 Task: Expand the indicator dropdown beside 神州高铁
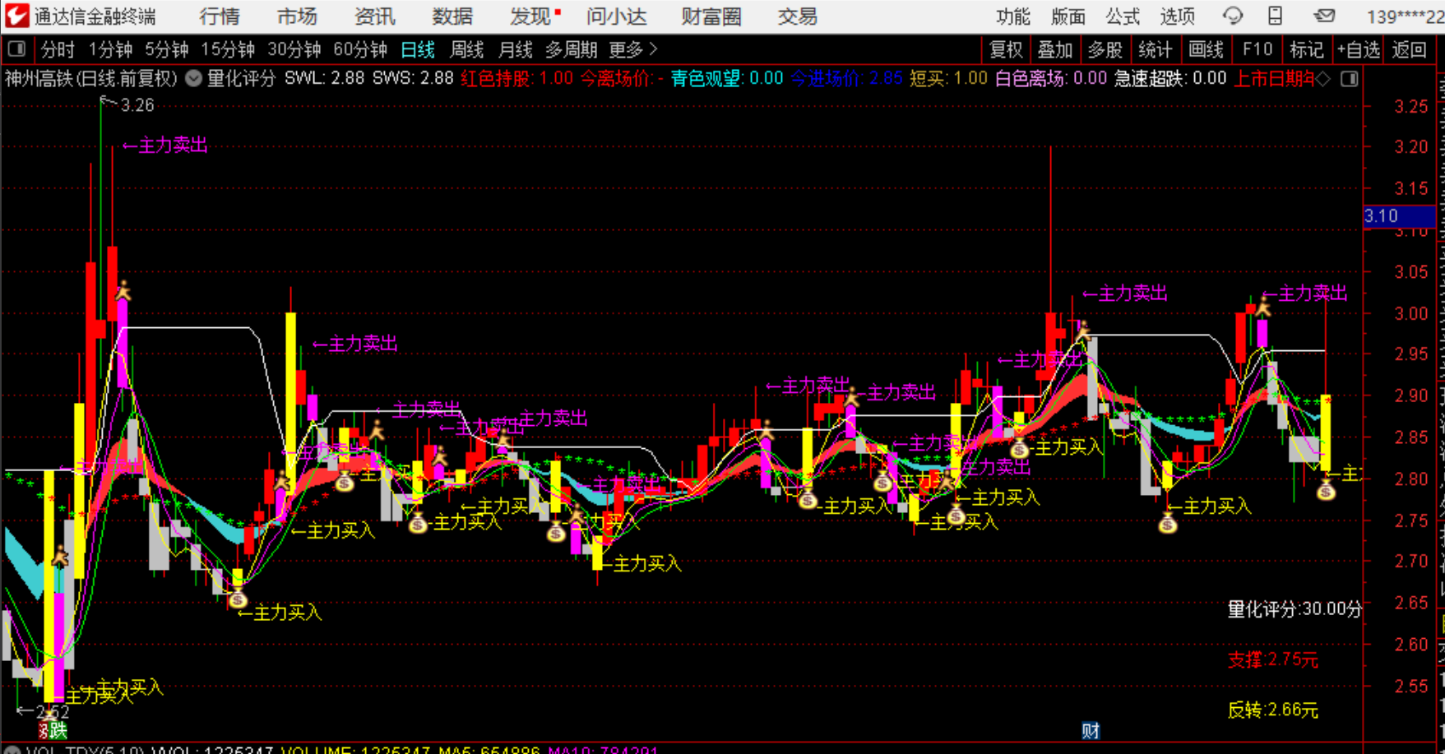point(194,79)
